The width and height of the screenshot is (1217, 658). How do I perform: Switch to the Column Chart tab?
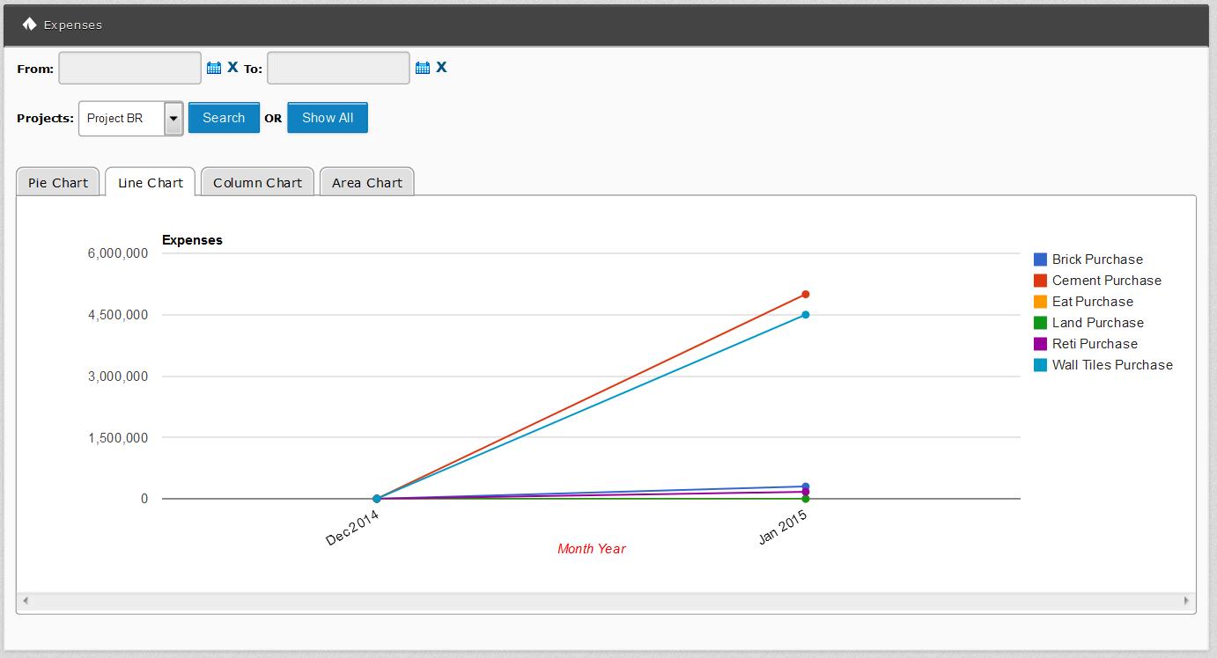257,183
